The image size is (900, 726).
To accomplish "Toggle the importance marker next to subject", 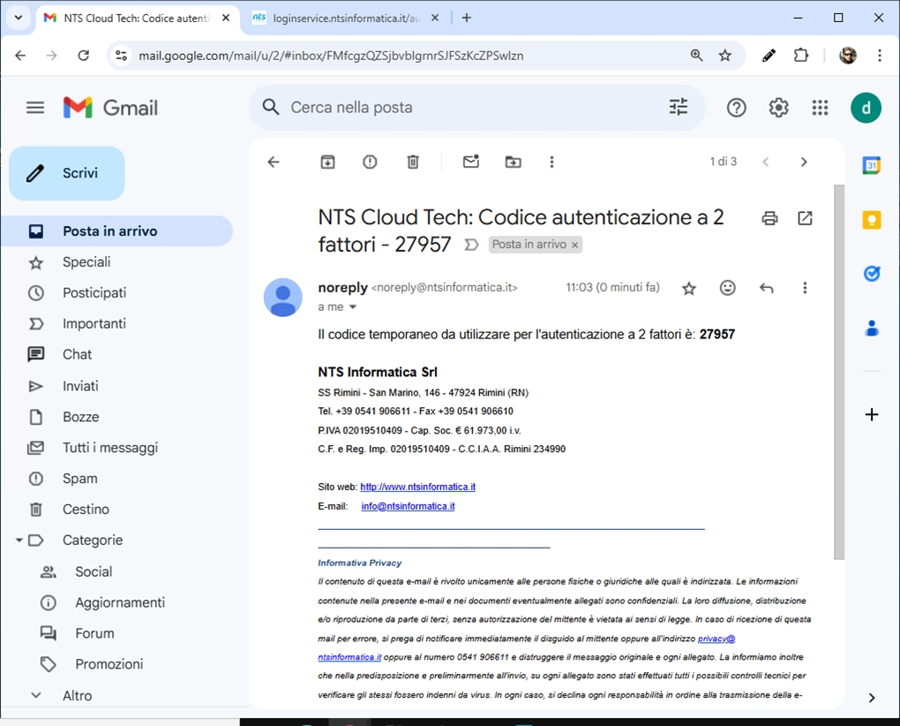I will coord(471,246).
